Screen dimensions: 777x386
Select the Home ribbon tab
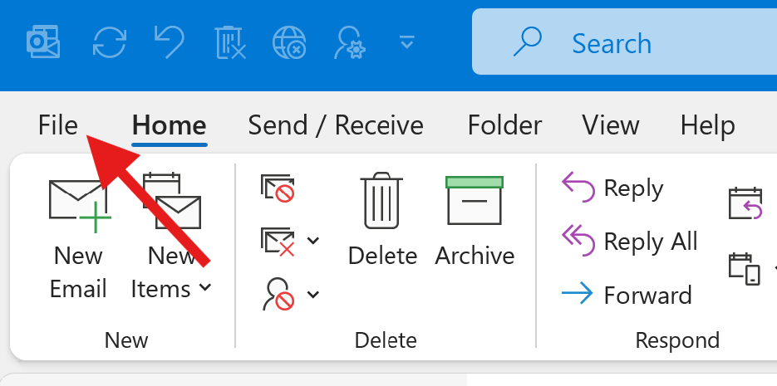(169, 125)
